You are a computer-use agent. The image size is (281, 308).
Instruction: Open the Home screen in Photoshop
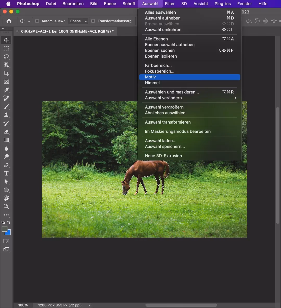pos(9,21)
